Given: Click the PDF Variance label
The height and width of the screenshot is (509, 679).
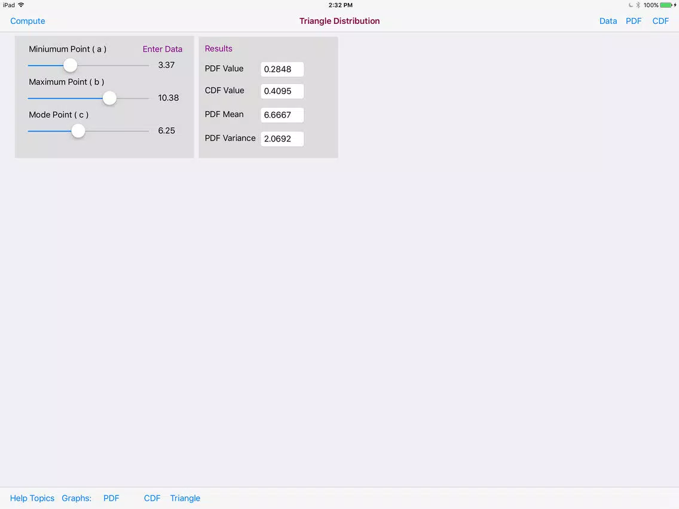Looking at the screenshot, I should pos(230,138).
